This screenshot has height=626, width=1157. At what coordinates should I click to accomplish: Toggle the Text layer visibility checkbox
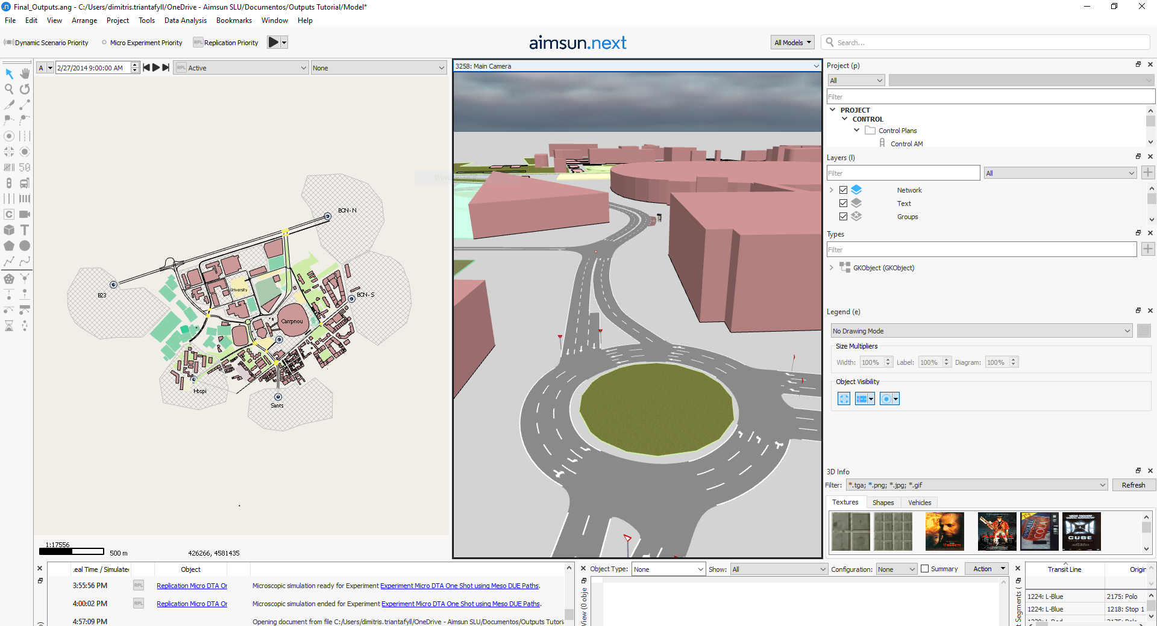pyautogui.click(x=843, y=203)
